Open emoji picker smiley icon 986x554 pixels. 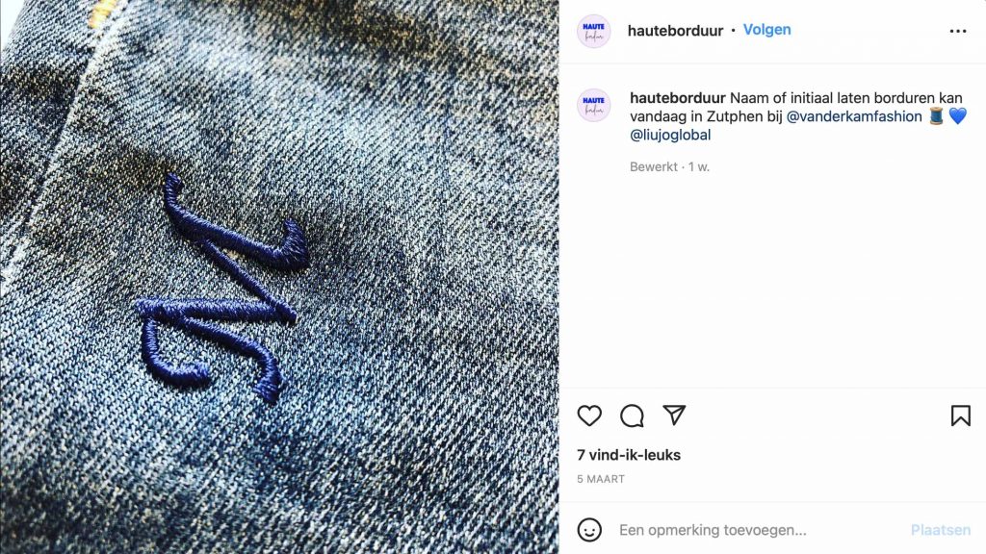click(x=589, y=530)
